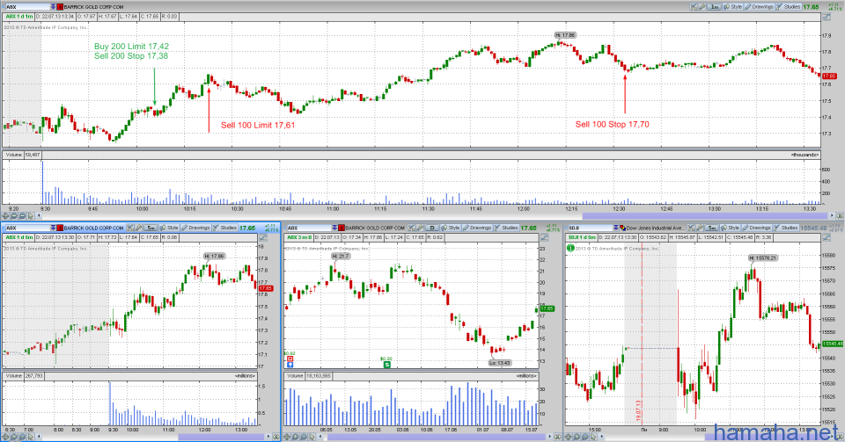This screenshot has width=845, height=442.
Task: Click 'ABX 1 d 1m' label in top chart
Action: 19,17
